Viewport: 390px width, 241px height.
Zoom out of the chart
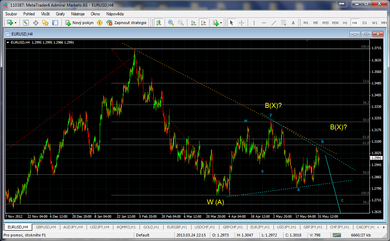click(181, 23)
